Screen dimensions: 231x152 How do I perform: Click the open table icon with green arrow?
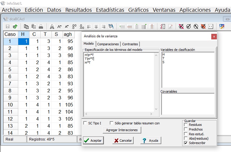[x=15, y=26]
